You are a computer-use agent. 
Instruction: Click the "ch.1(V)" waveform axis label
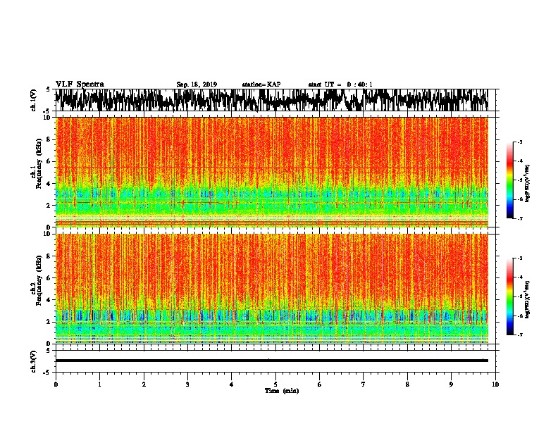point(34,100)
